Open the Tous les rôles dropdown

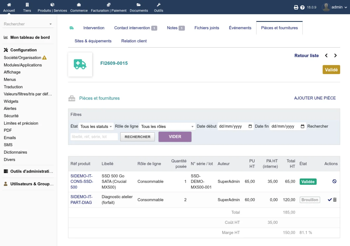point(167,126)
